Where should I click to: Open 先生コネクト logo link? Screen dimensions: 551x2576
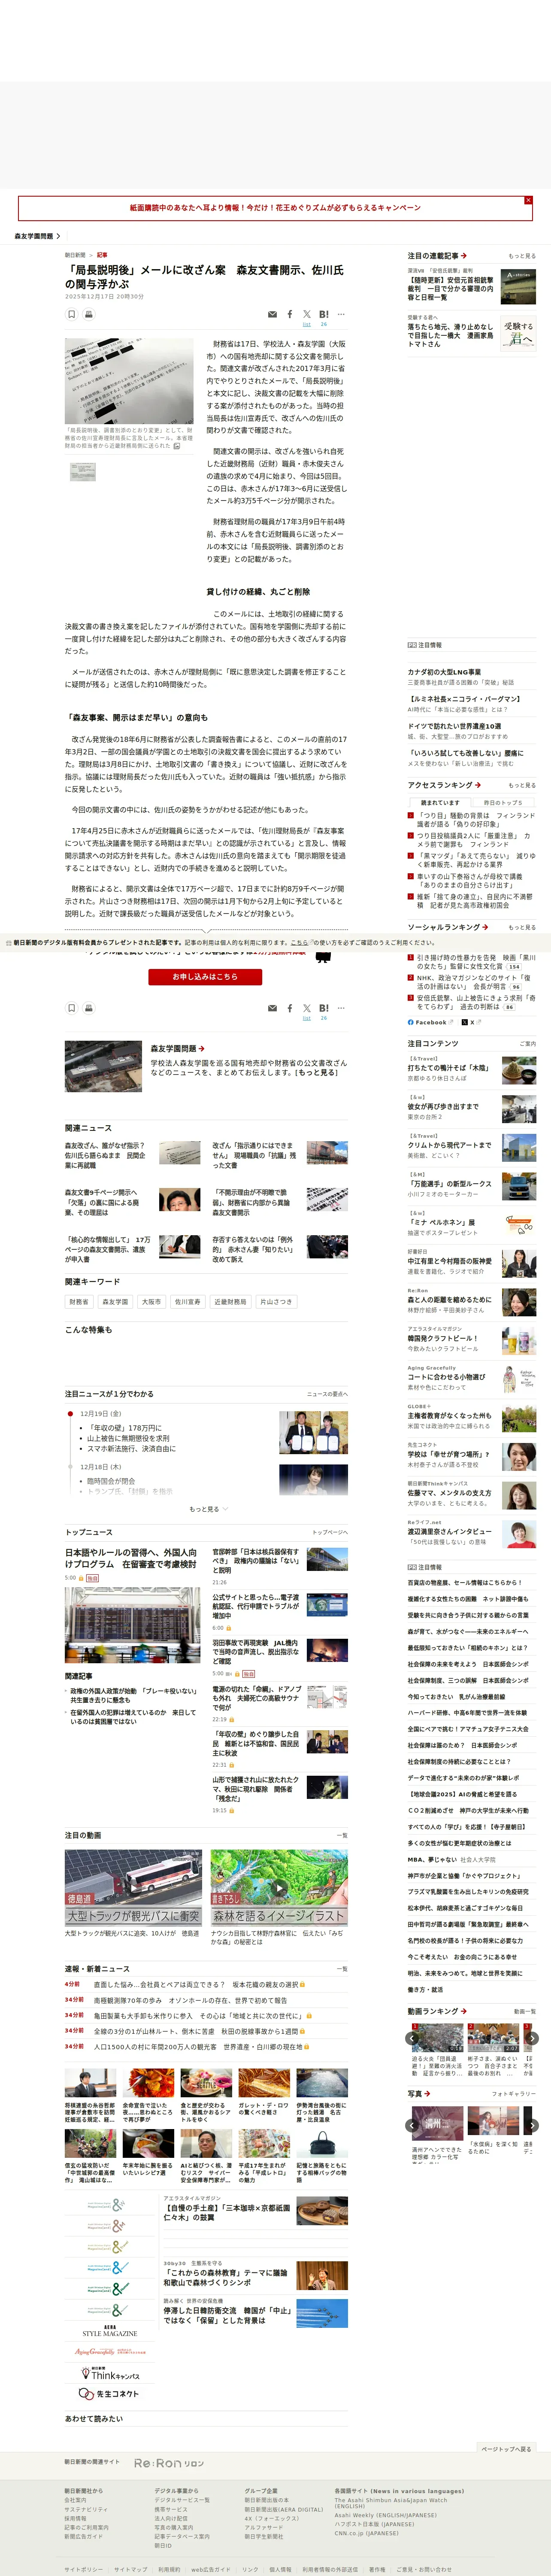pyautogui.click(x=109, y=2394)
